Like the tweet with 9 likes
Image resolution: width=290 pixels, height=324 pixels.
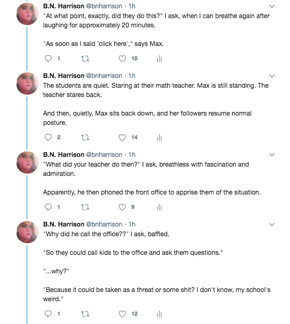coord(122,207)
